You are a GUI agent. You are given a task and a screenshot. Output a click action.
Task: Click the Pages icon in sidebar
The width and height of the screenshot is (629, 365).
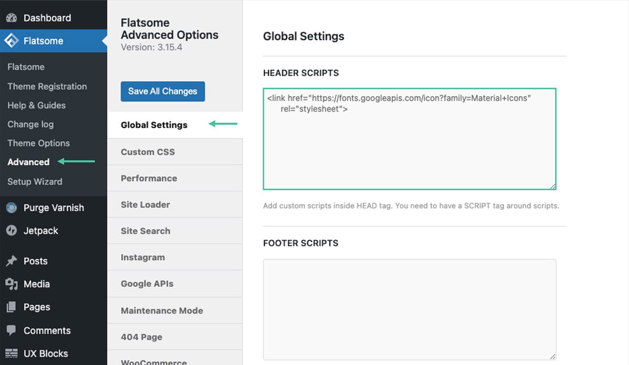pyautogui.click(x=12, y=307)
